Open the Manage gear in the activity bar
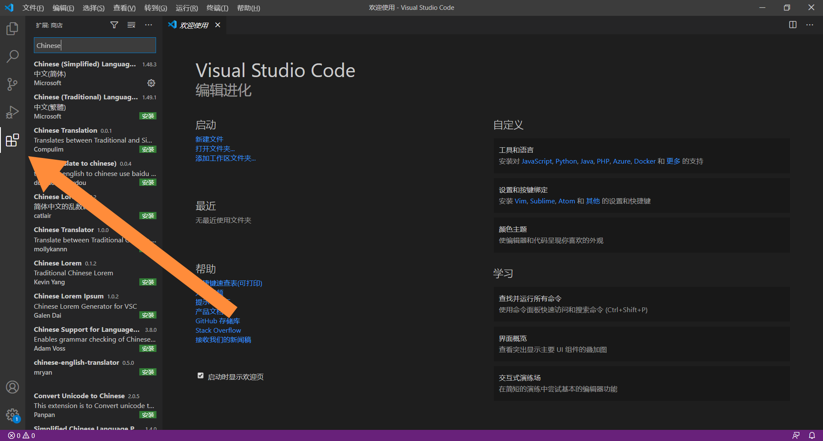 (12, 415)
